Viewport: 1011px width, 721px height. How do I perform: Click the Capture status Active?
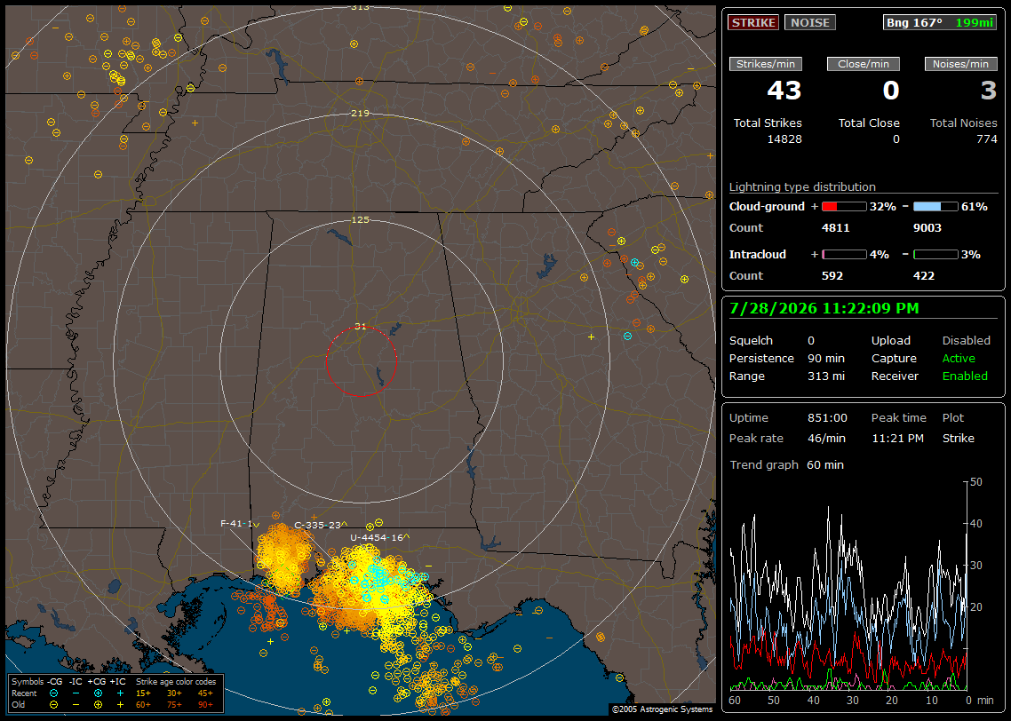(958, 358)
